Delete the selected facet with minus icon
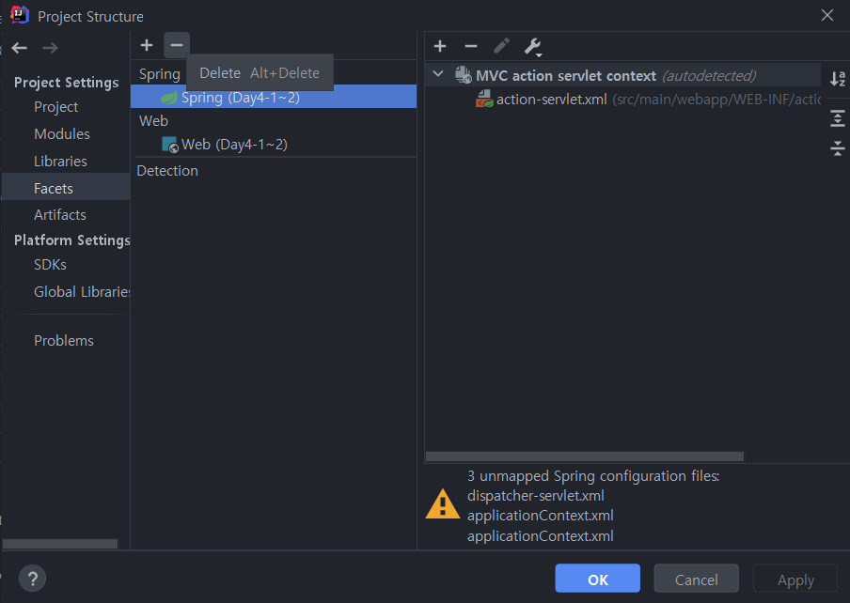This screenshot has height=603, width=850. pyautogui.click(x=177, y=45)
